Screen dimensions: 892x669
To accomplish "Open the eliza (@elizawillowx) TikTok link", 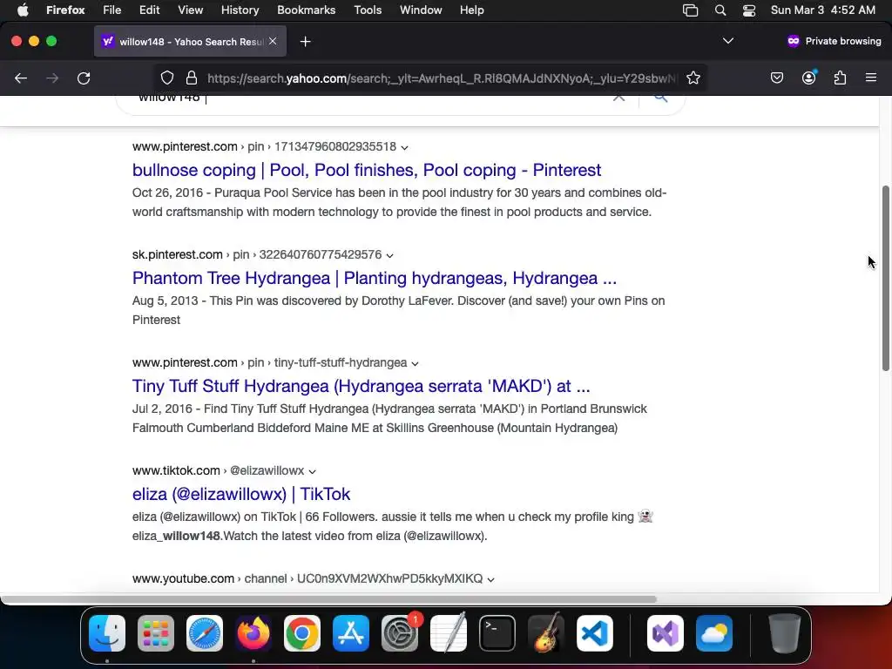I will point(241,494).
